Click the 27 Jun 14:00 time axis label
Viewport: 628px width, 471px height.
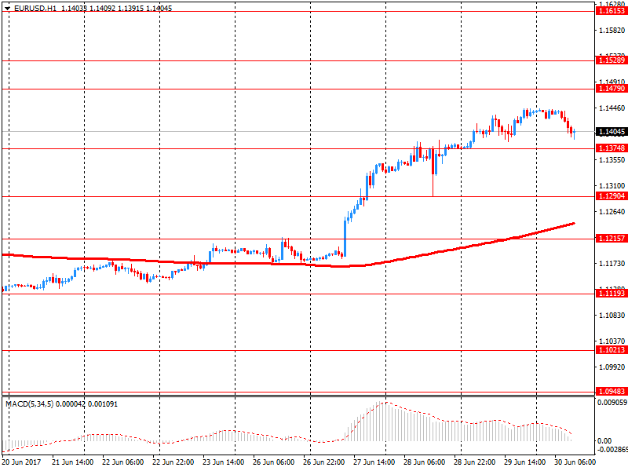pos(374,462)
